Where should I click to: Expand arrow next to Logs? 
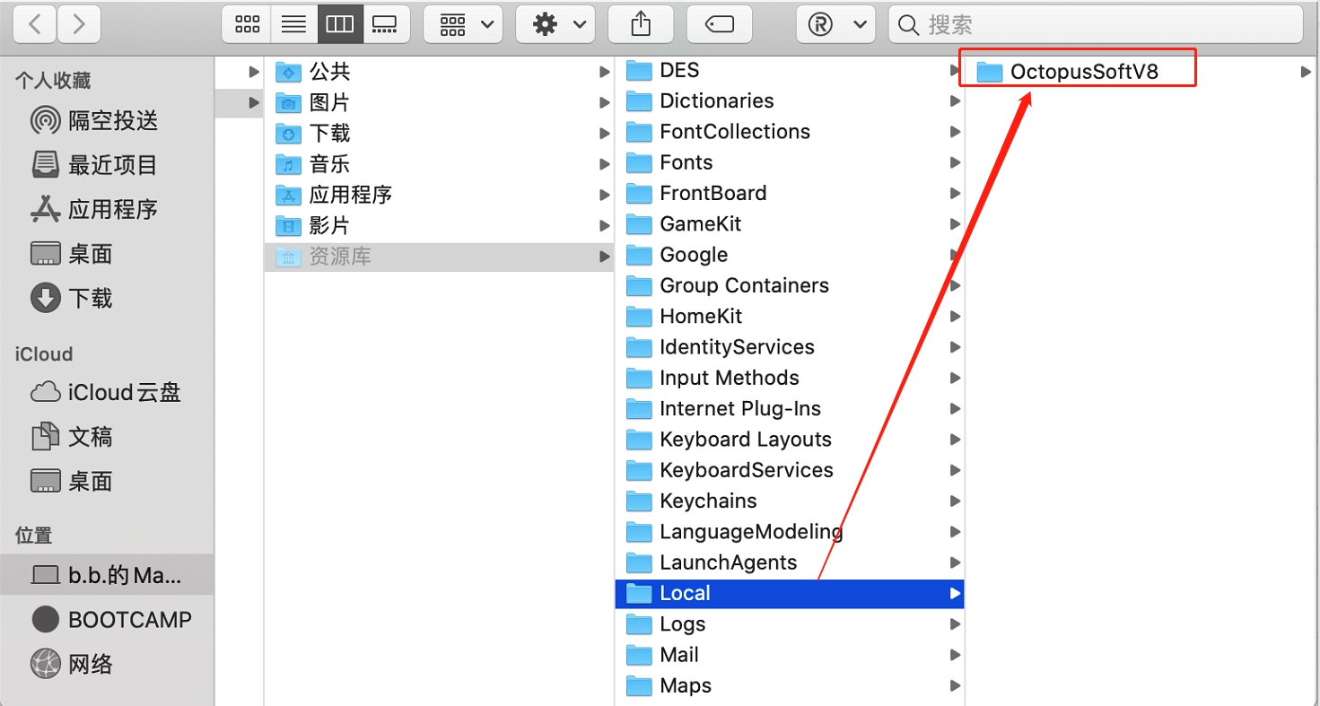click(955, 624)
